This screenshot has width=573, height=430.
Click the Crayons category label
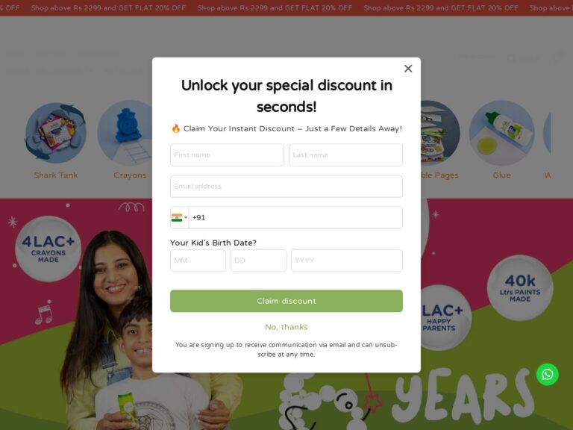130,175
